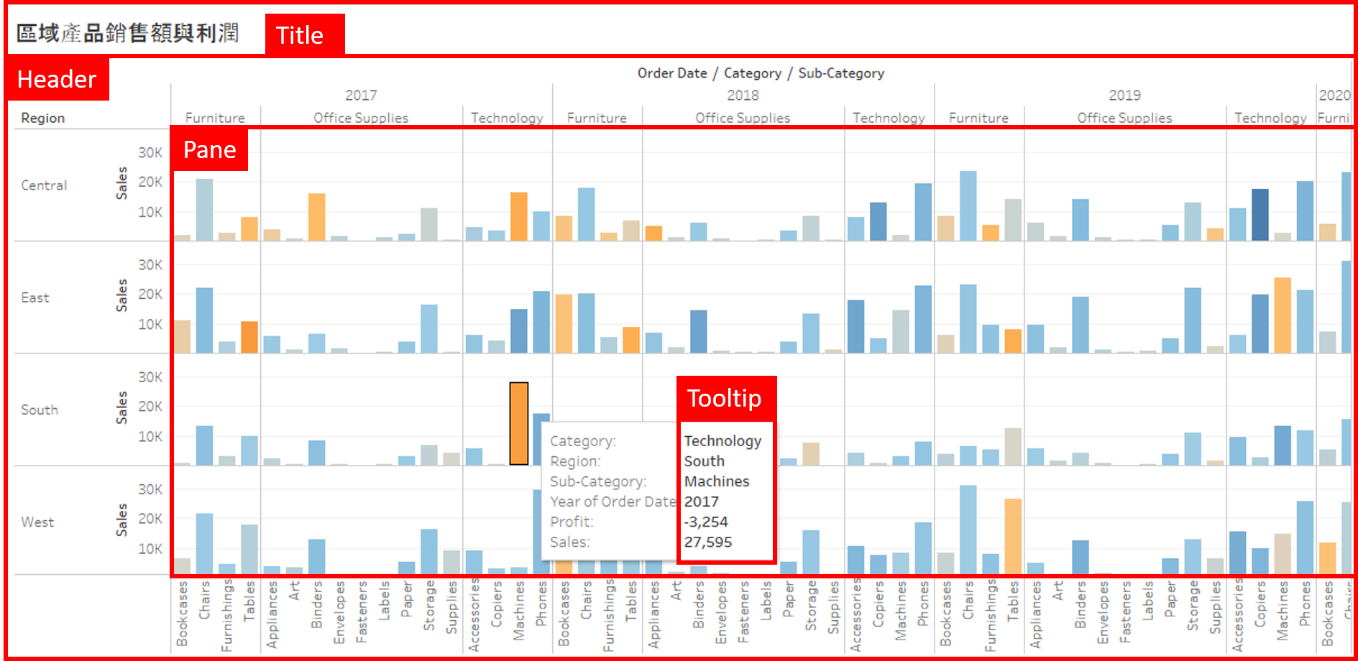Select Technology header under 2017
1358x661 pixels.
click(507, 118)
